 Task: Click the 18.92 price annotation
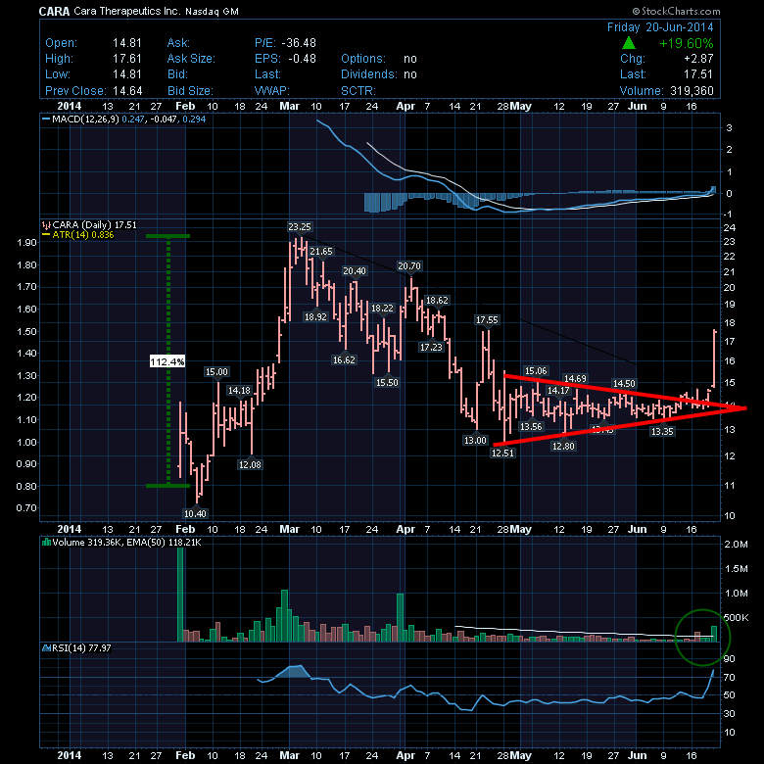315,316
